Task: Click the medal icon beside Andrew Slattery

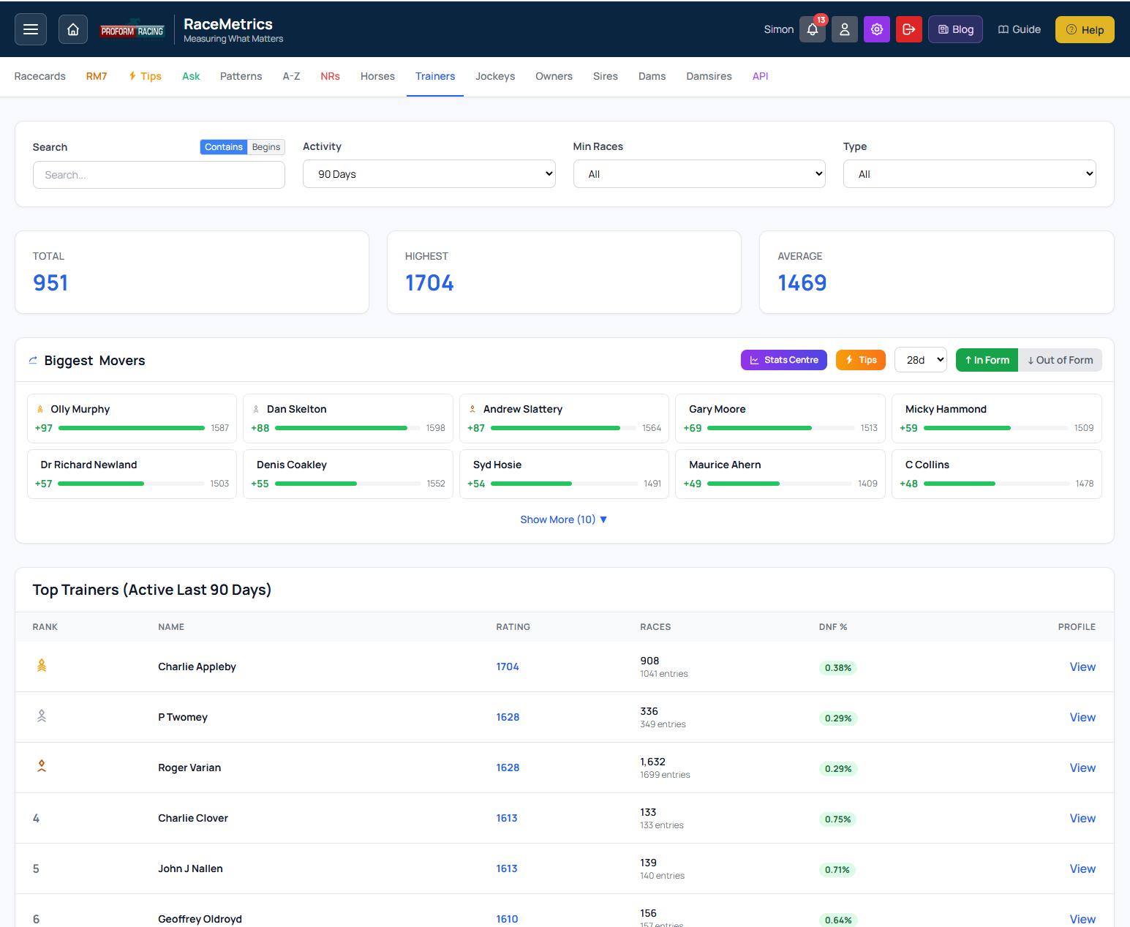Action: [472, 410]
